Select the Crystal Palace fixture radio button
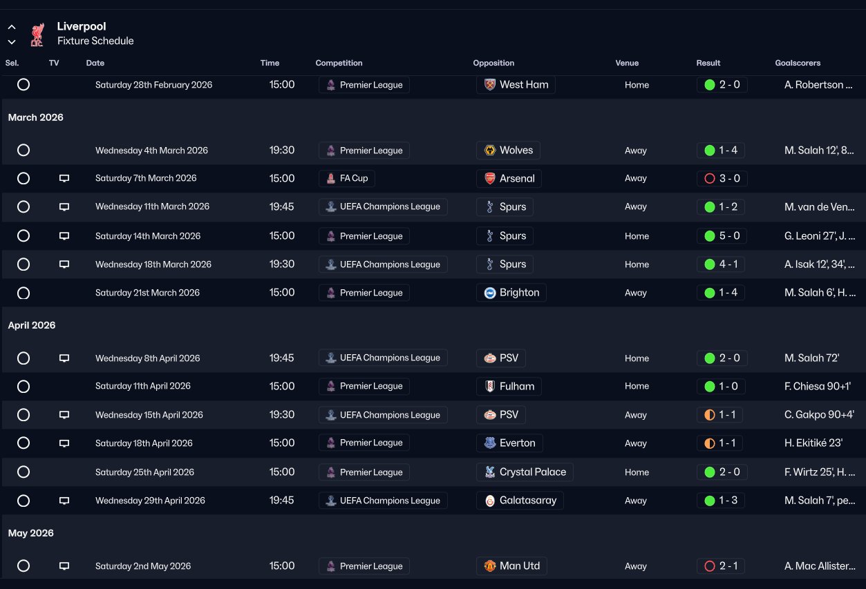Image resolution: width=866 pixels, height=589 pixels. point(23,472)
